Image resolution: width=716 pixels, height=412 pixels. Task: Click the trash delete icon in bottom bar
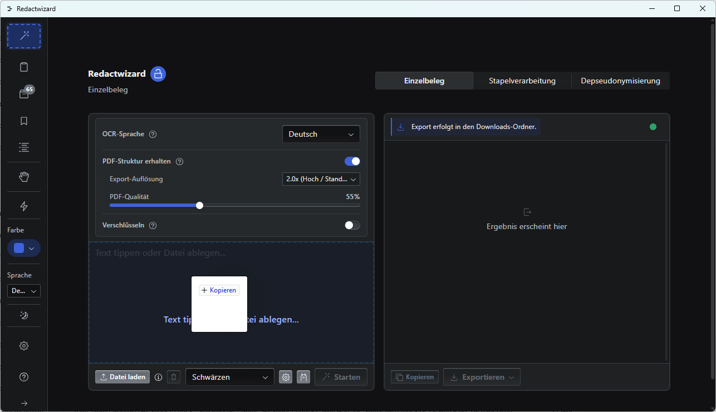pos(174,377)
